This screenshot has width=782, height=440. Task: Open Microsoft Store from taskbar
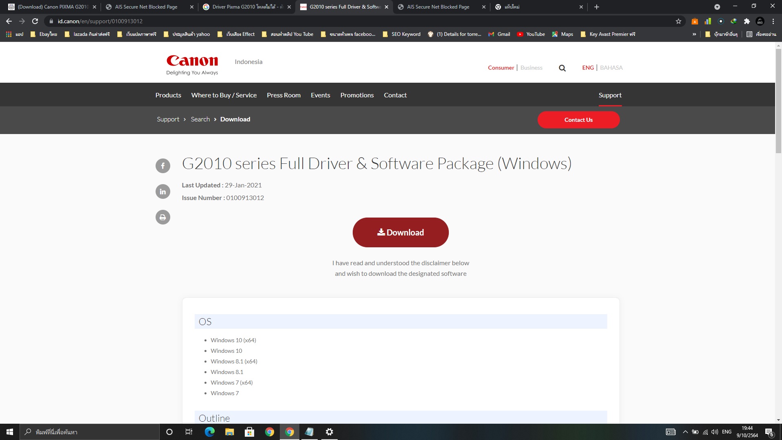click(x=250, y=432)
